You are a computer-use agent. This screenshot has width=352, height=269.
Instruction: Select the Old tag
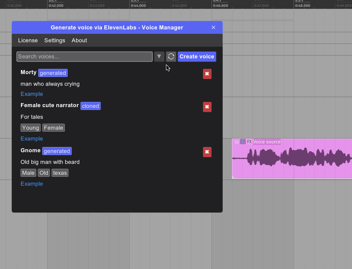pyautogui.click(x=44, y=173)
